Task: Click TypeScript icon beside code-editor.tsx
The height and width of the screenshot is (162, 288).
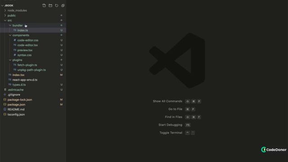Action: (15, 45)
